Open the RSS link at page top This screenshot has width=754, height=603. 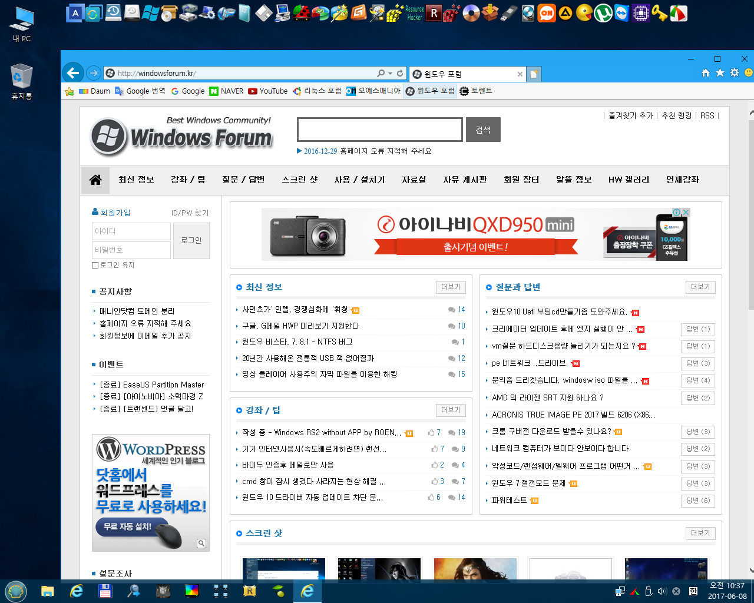tap(707, 115)
